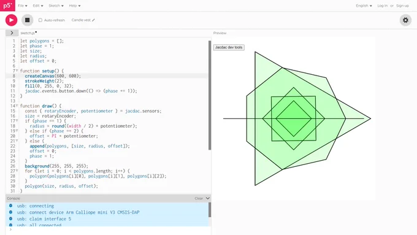Fold the if block at line 17
Image resolution: width=417 pixels, height=235 pixels.
17,121
